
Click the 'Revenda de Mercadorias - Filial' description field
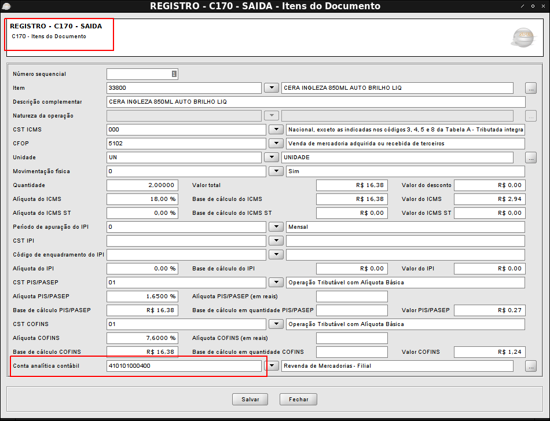(397, 365)
